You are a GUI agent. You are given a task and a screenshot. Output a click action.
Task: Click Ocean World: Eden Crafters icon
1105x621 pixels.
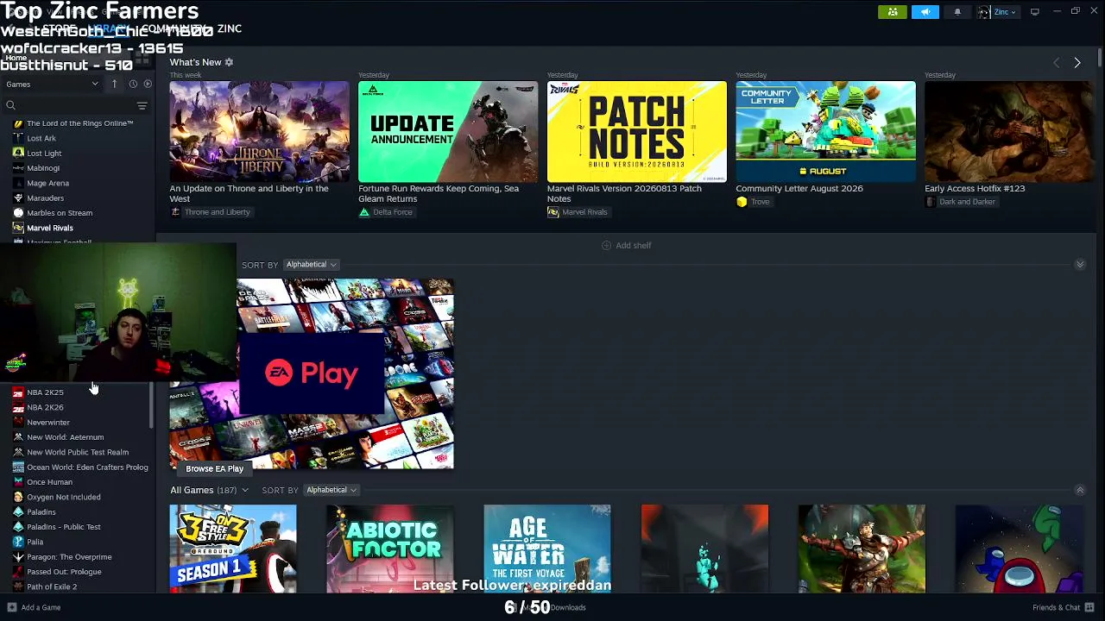[x=18, y=467]
